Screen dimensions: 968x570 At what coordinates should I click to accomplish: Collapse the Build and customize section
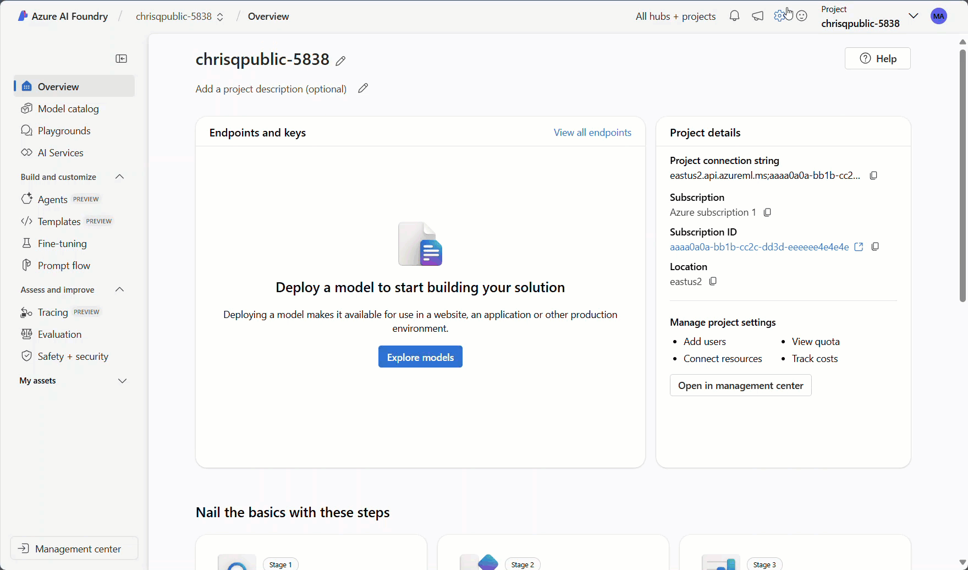pos(120,177)
